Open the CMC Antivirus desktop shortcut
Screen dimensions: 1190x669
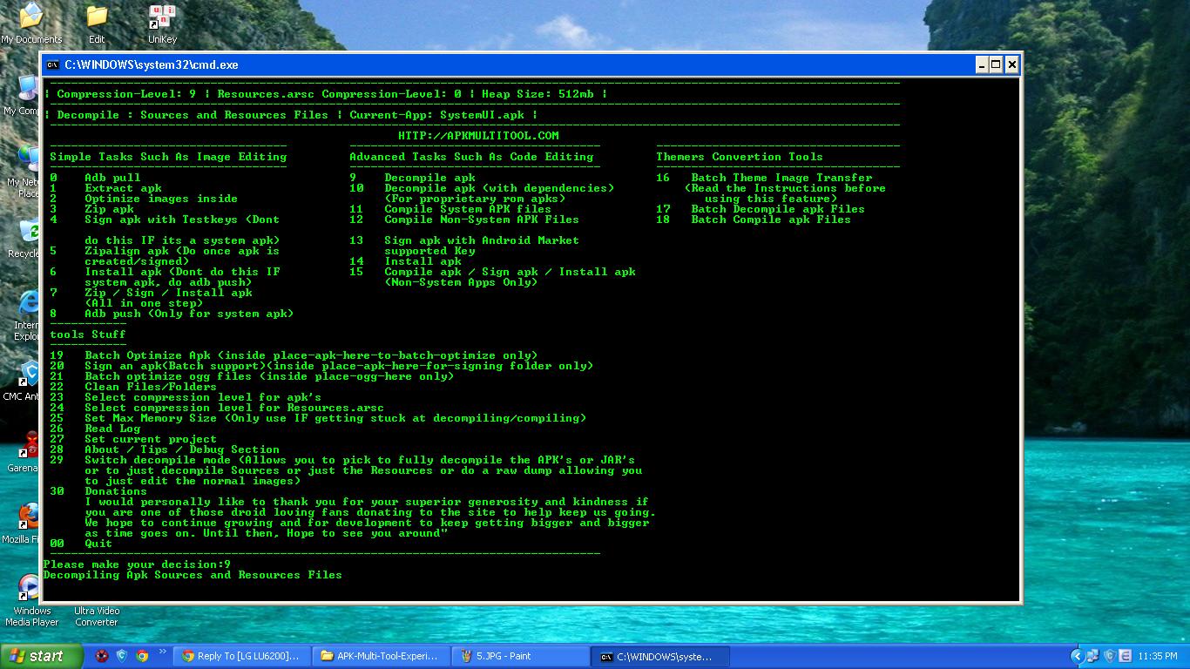click(21, 382)
